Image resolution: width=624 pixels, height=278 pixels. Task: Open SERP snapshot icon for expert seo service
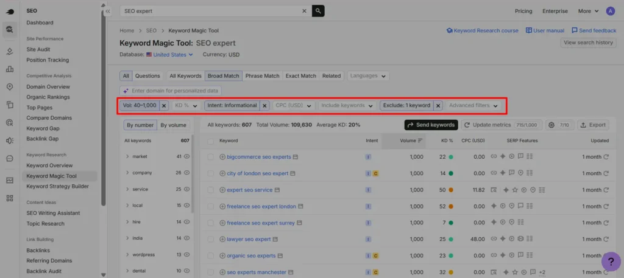[277, 190]
